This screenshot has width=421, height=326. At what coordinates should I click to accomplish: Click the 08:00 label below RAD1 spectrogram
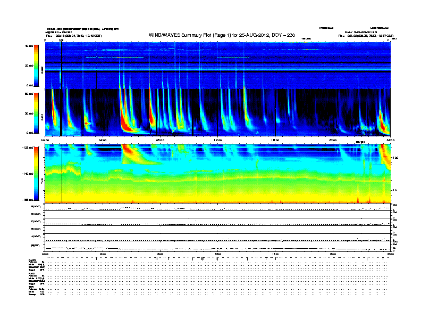click(160, 140)
